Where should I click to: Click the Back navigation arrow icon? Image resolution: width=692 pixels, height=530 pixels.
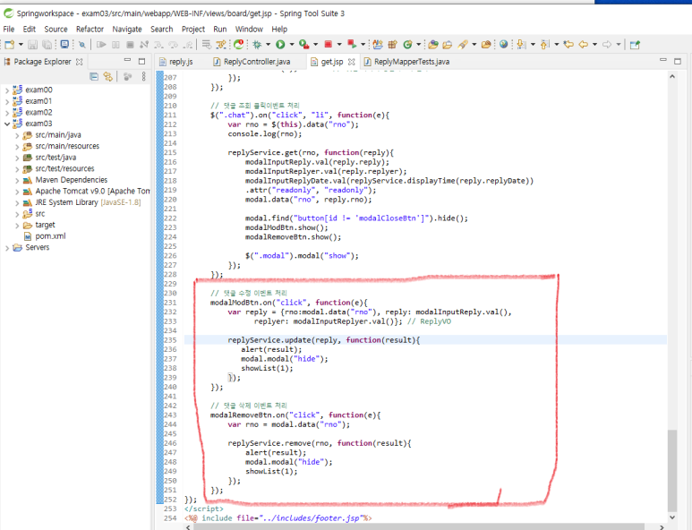click(x=584, y=44)
